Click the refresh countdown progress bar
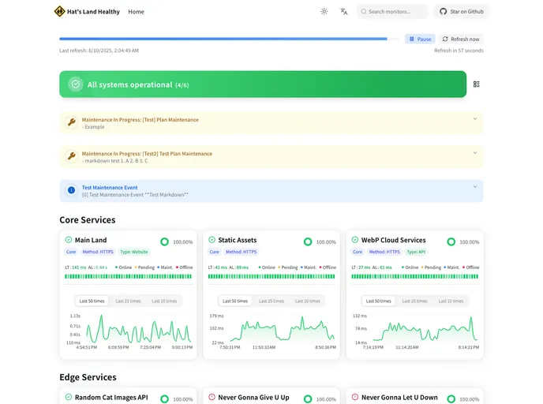Viewport: 543px width, 404px height. coord(229,39)
